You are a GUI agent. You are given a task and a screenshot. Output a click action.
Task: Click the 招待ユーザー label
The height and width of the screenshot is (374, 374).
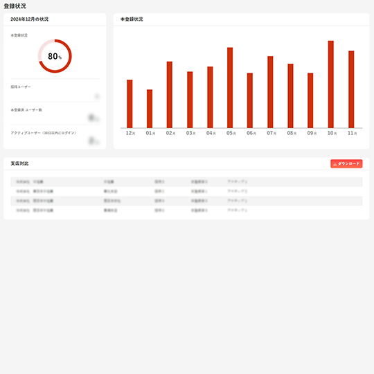[x=21, y=87]
